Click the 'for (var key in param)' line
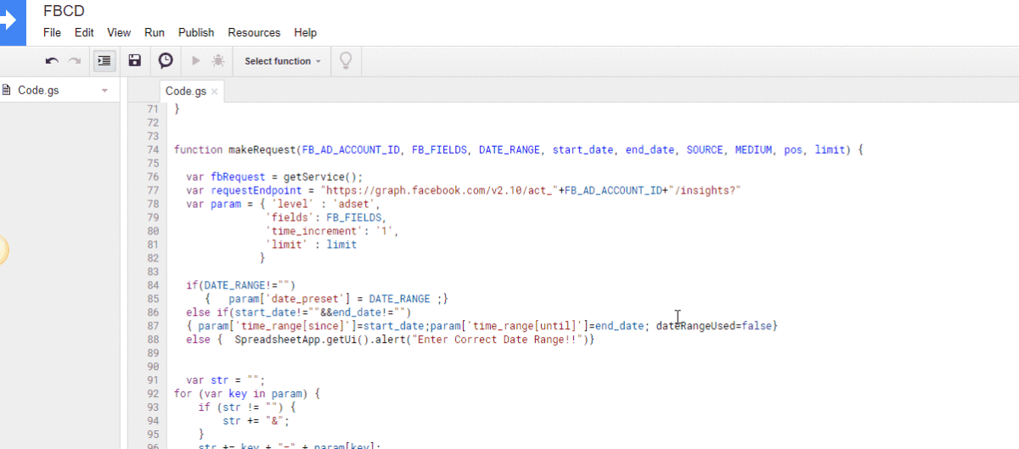Image resolution: width=1019 pixels, height=449 pixels. point(247,393)
